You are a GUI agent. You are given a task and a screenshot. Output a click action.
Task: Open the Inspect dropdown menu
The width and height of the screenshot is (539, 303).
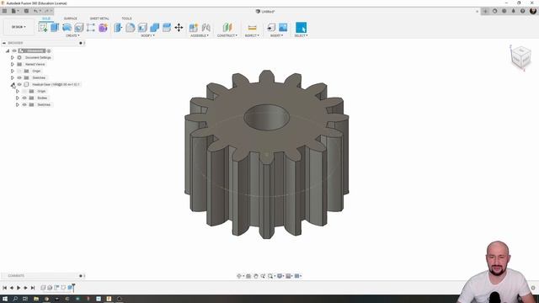click(252, 35)
